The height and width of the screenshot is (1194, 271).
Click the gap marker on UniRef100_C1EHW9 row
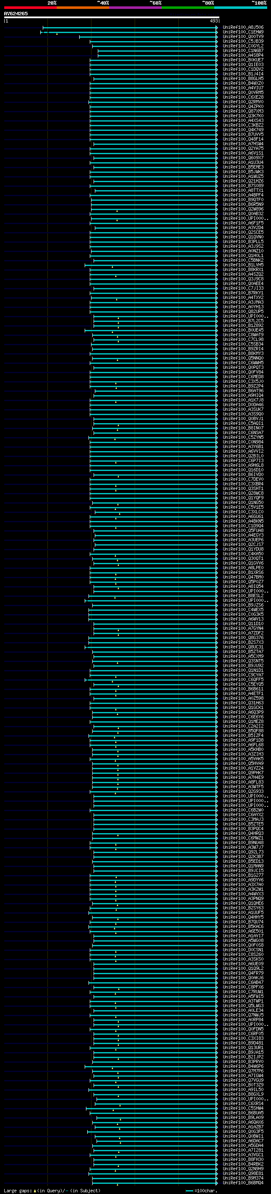point(57,34)
